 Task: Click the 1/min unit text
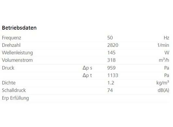click(163, 45)
